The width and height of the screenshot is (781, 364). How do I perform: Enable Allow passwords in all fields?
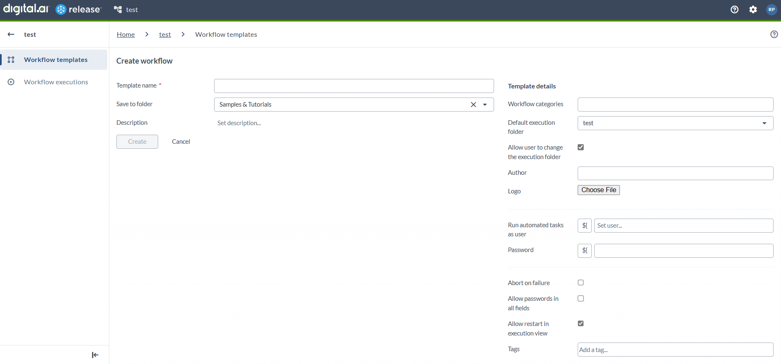pyautogui.click(x=581, y=298)
